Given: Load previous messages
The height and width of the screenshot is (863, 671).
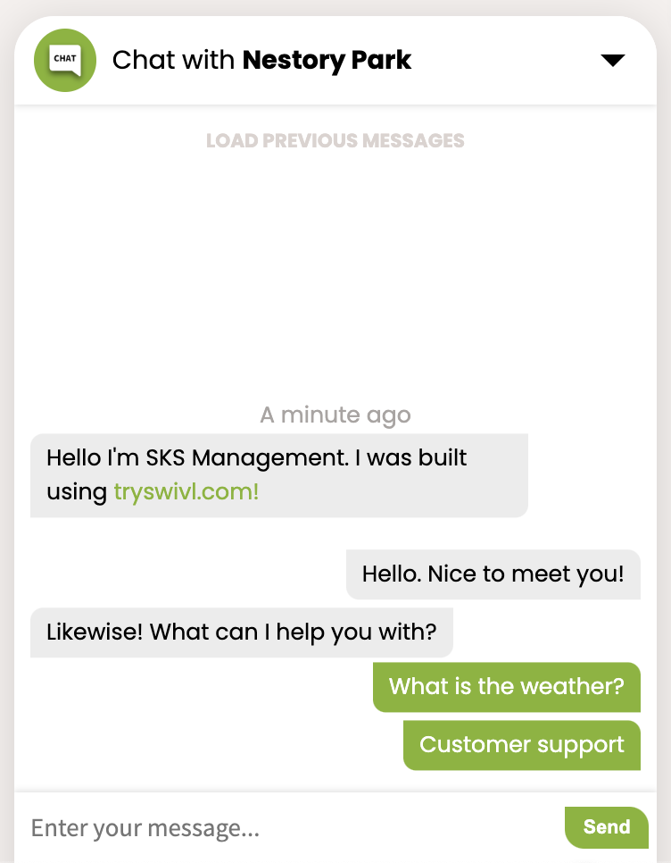Looking at the screenshot, I should pyautogui.click(x=335, y=141).
